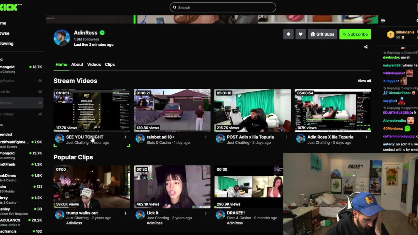Open sidebar channel with 1.3K viewers
Viewport: 418px width, 235px height.
22,164
